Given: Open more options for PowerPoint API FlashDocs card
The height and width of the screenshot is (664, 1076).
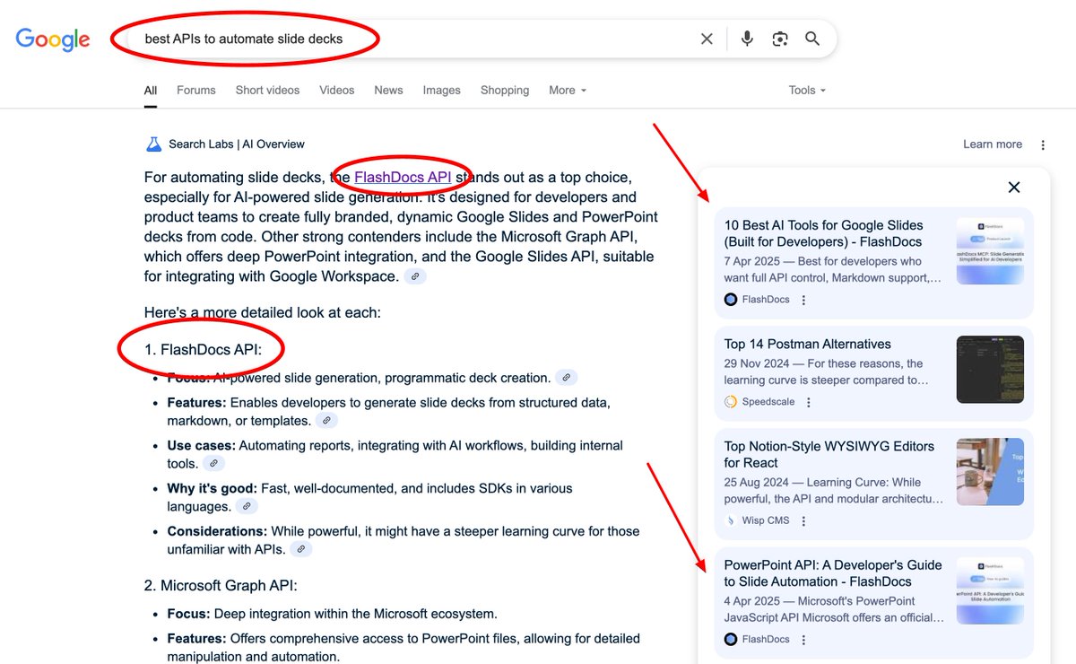Looking at the screenshot, I should coord(803,640).
